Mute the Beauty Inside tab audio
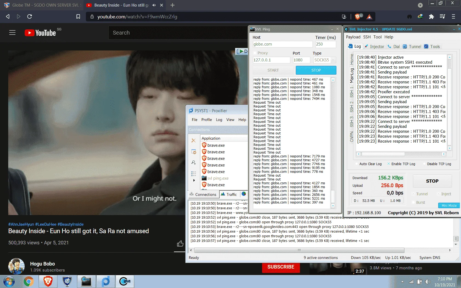Viewport: 461px width, 288px height. pos(154,5)
